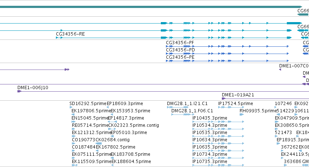
Task: Select the IP10735.3prime label
Action: 210,162
